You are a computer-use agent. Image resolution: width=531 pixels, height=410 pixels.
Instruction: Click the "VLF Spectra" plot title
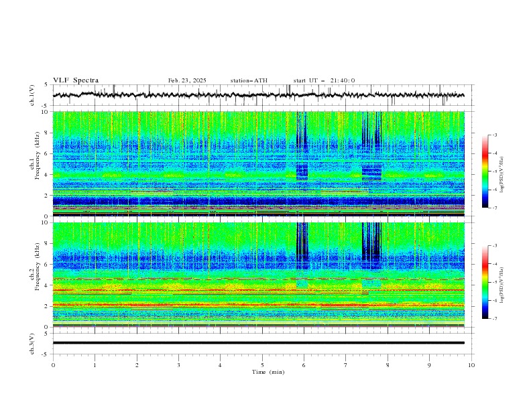pos(76,80)
